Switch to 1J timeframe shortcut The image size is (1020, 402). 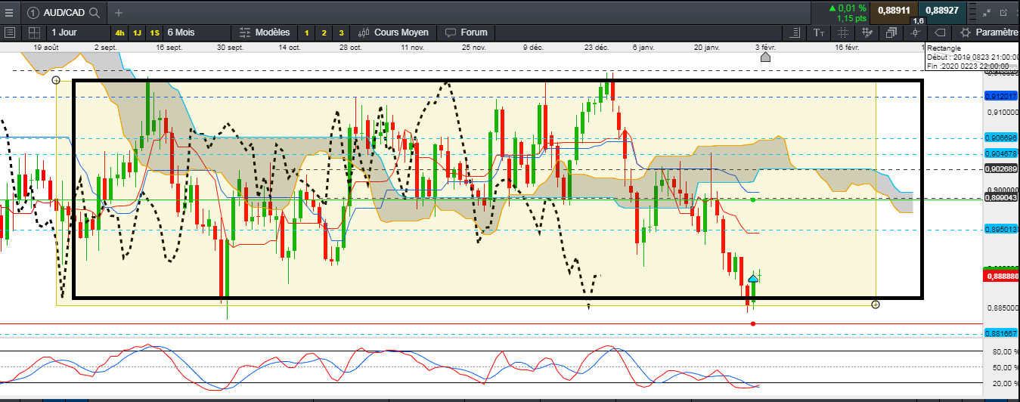(x=138, y=32)
